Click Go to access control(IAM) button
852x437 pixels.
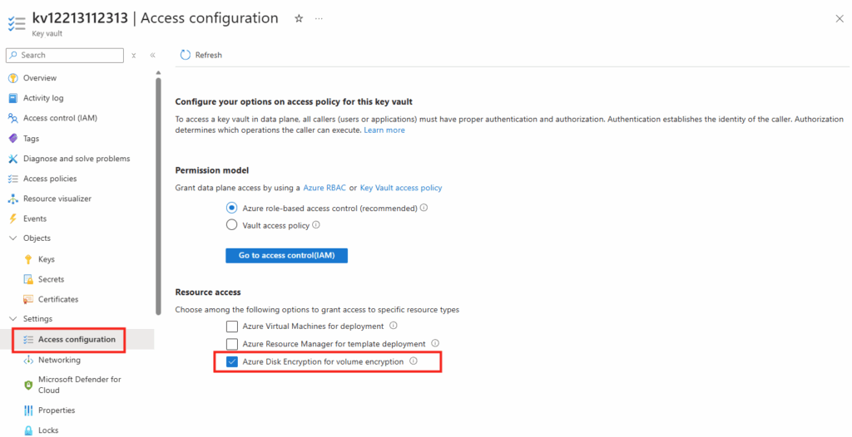(x=286, y=255)
